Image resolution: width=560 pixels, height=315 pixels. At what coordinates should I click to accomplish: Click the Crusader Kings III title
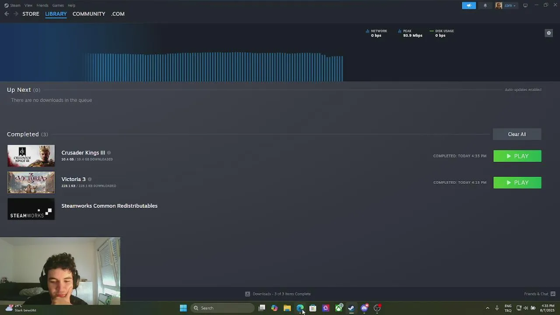click(83, 153)
